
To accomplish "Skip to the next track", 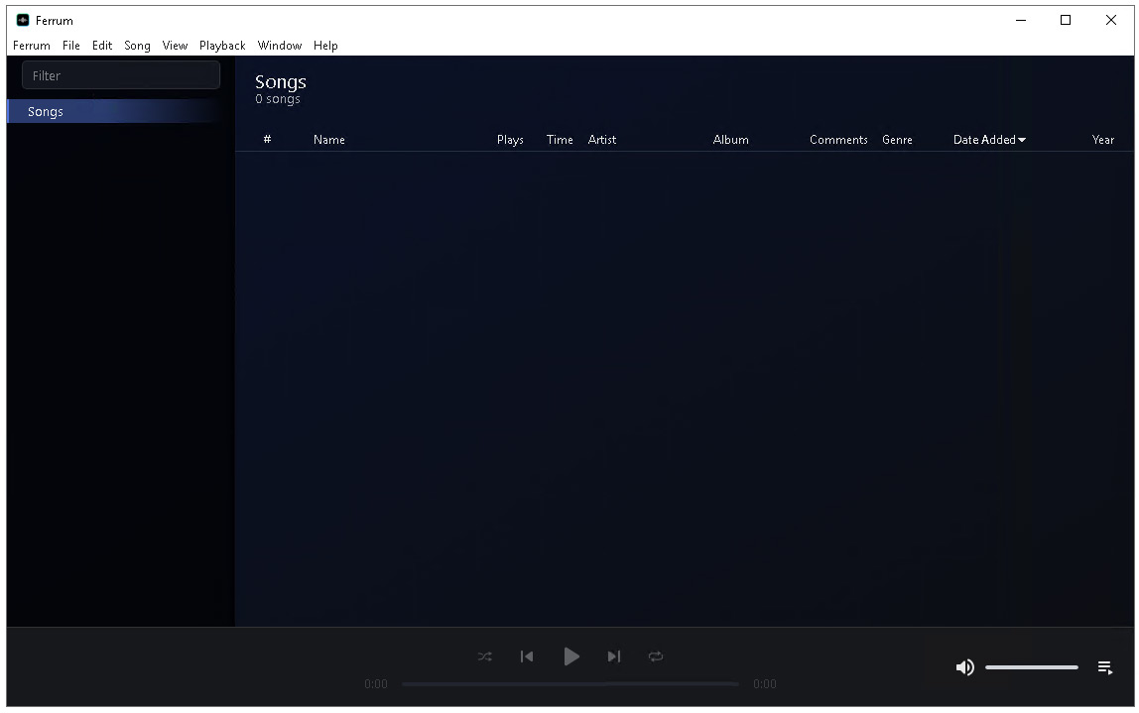I will (x=614, y=656).
